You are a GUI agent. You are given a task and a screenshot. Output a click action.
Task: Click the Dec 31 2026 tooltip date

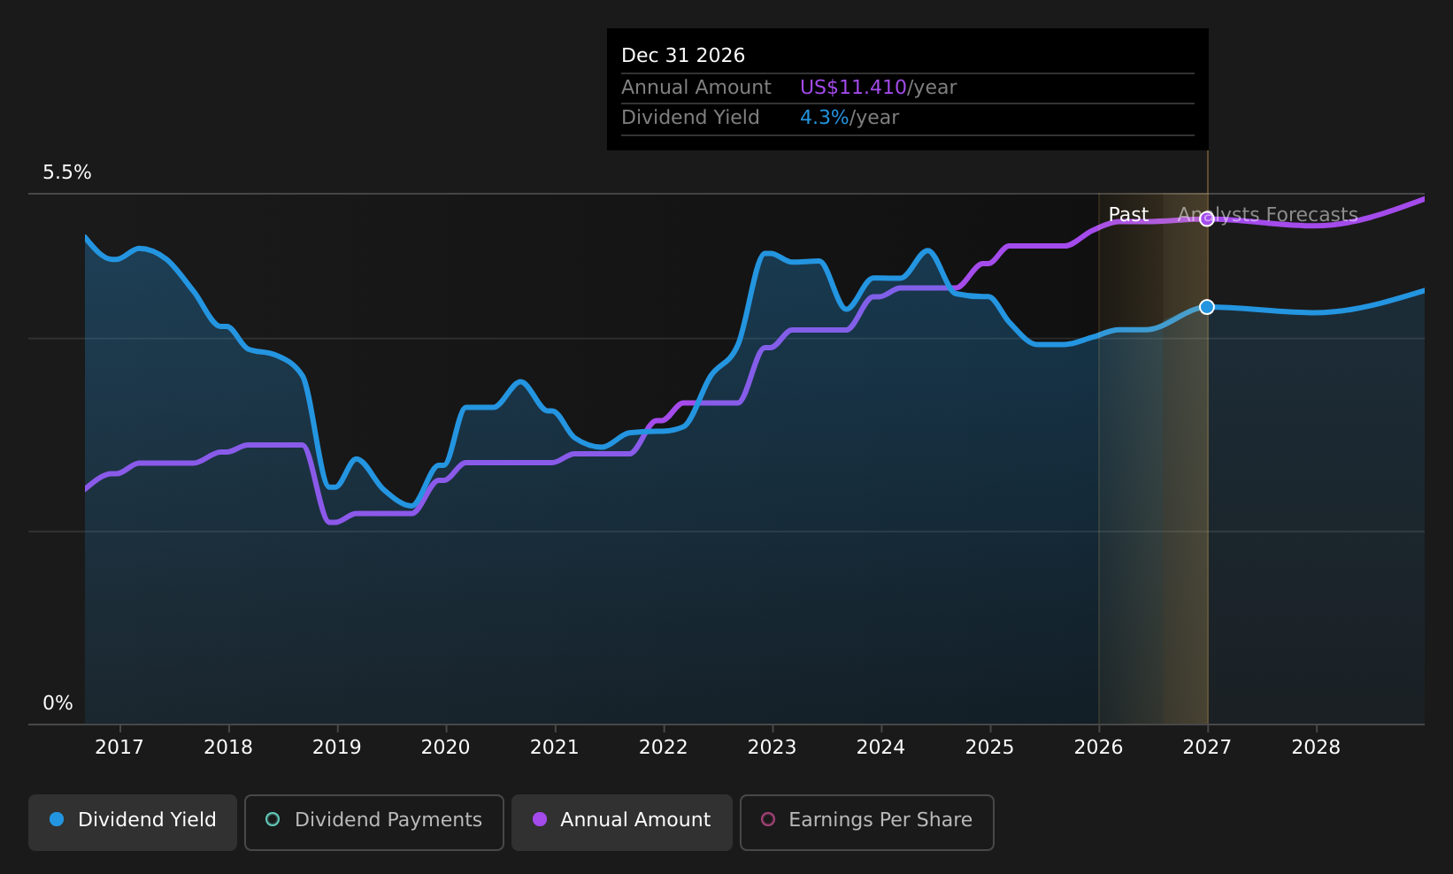click(683, 56)
